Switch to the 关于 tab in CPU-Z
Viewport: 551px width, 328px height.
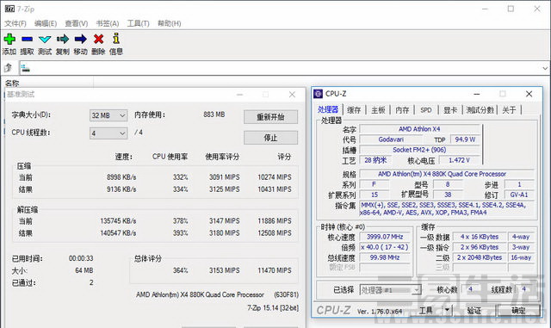click(509, 110)
